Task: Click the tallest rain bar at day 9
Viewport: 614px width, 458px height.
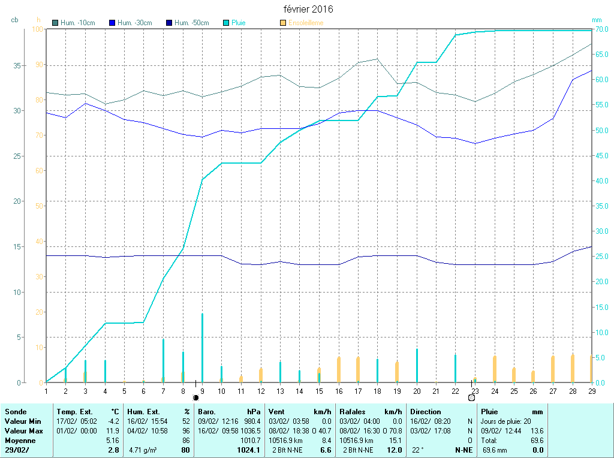Action: (x=202, y=348)
